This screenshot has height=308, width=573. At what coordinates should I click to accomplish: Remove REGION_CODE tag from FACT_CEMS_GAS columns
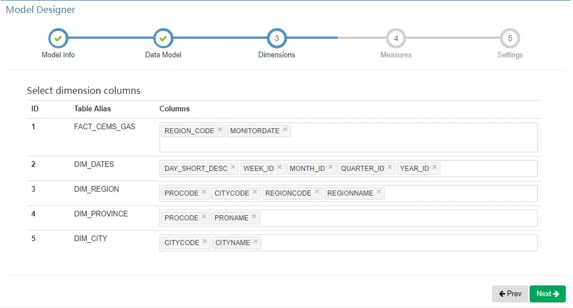(220, 129)
